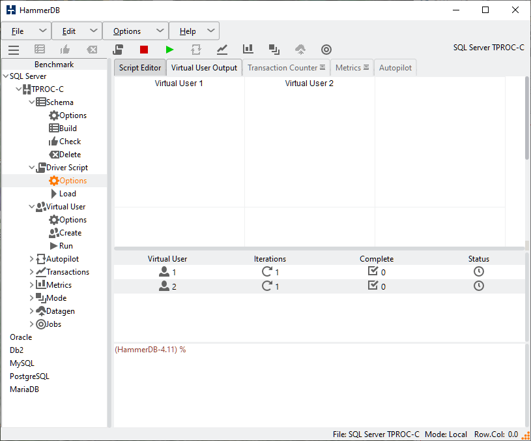Click the person icon for virtual user 1
The image size is (531, 441).
pos(164,271)
